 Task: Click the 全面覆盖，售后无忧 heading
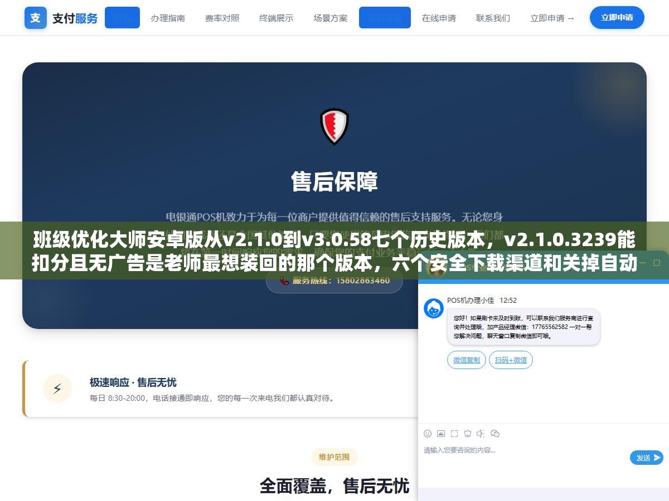click(x=334, y=486)
